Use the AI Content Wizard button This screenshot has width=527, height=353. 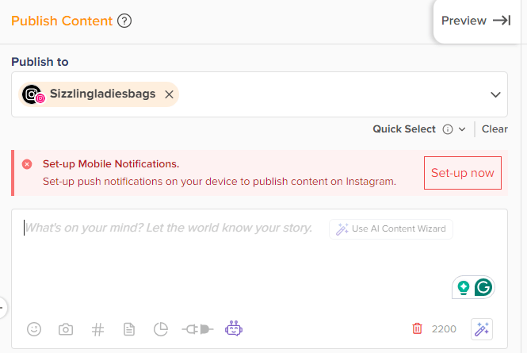click(x=391, y=229)
